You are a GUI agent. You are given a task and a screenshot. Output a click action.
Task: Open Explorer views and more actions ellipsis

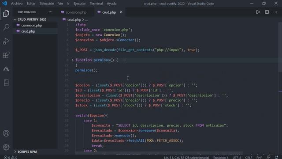click(x=51, y=12)
